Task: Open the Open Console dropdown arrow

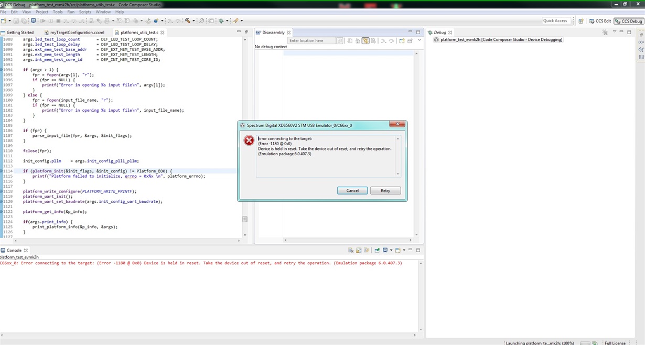Action: 404,250
